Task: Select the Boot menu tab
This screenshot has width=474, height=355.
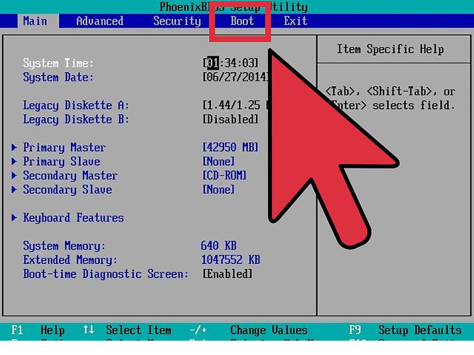Action: coord(242,21)
